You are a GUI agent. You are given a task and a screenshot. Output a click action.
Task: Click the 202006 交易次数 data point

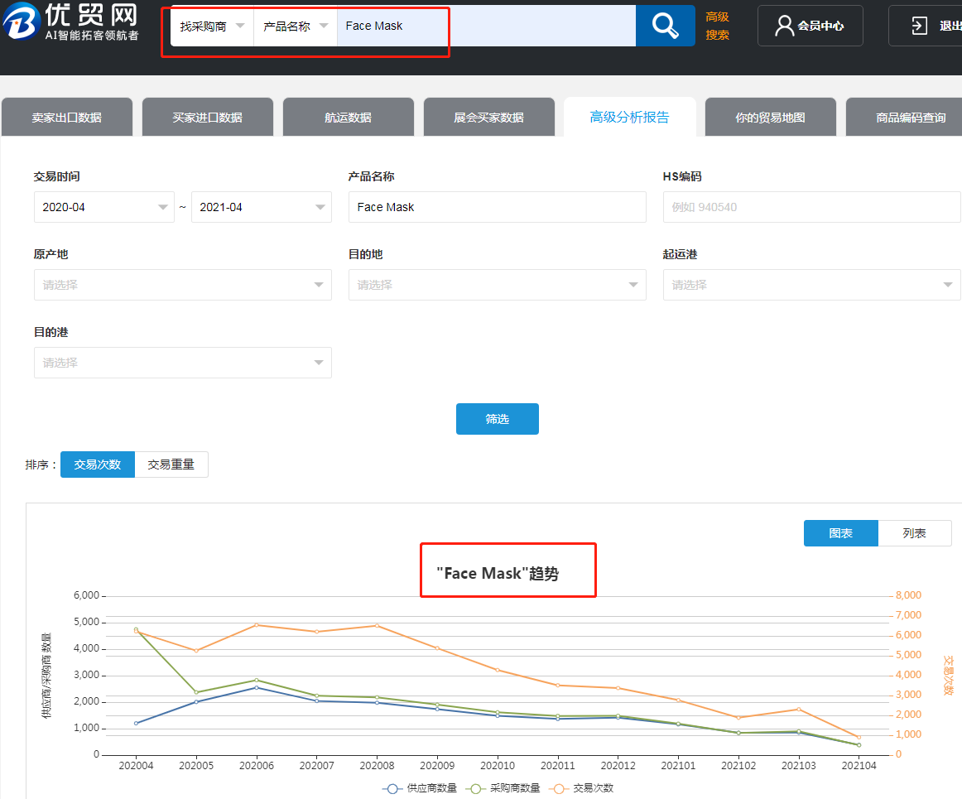click(257, 625)
